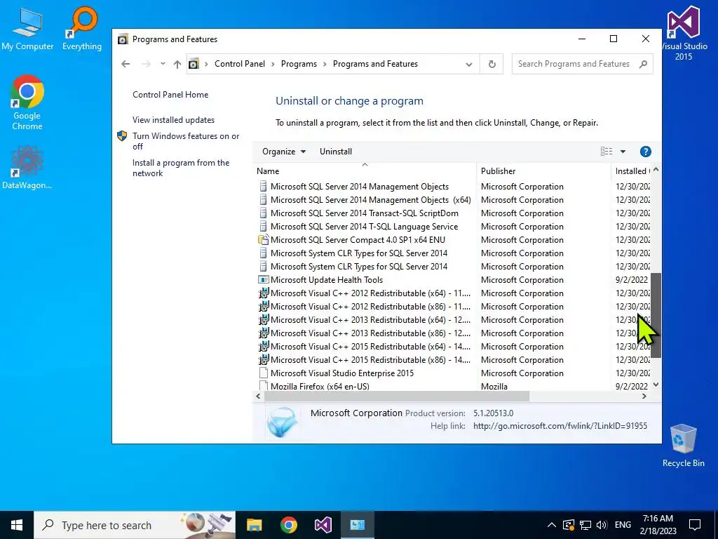
Task: Click Control Panel breadcrumb
Action: (240, 64)
